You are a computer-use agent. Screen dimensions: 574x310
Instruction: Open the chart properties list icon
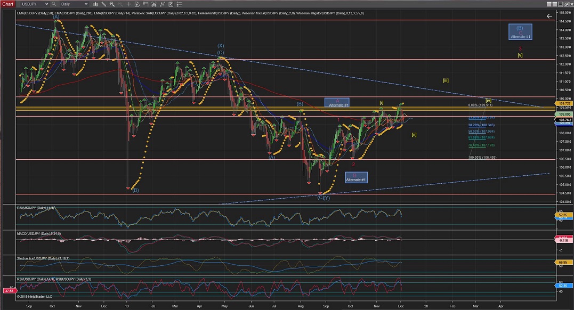(x=179, y=4)
